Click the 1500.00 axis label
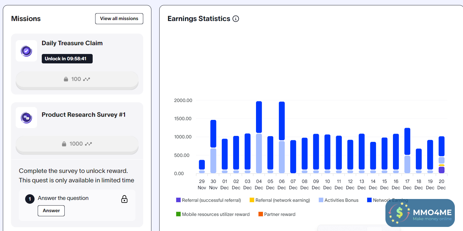The image size is (463, 231). 183,119
